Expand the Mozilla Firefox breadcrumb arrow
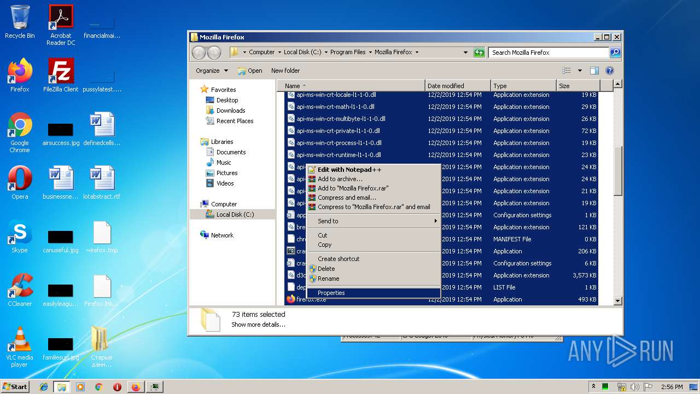This screenshot has height=394, width=700. (417, 53)
